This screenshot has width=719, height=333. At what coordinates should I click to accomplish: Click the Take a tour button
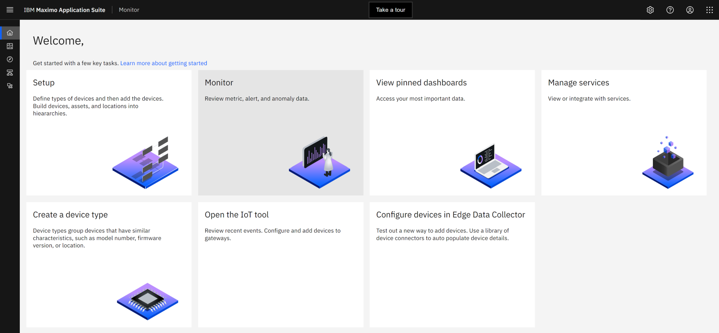[x=391, y=10]
